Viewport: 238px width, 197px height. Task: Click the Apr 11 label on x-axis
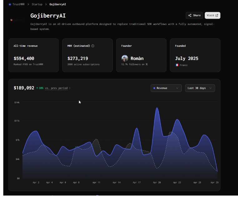tap(97, 182)
